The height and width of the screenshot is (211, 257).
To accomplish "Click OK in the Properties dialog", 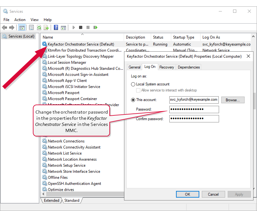I will pos(187,194).
